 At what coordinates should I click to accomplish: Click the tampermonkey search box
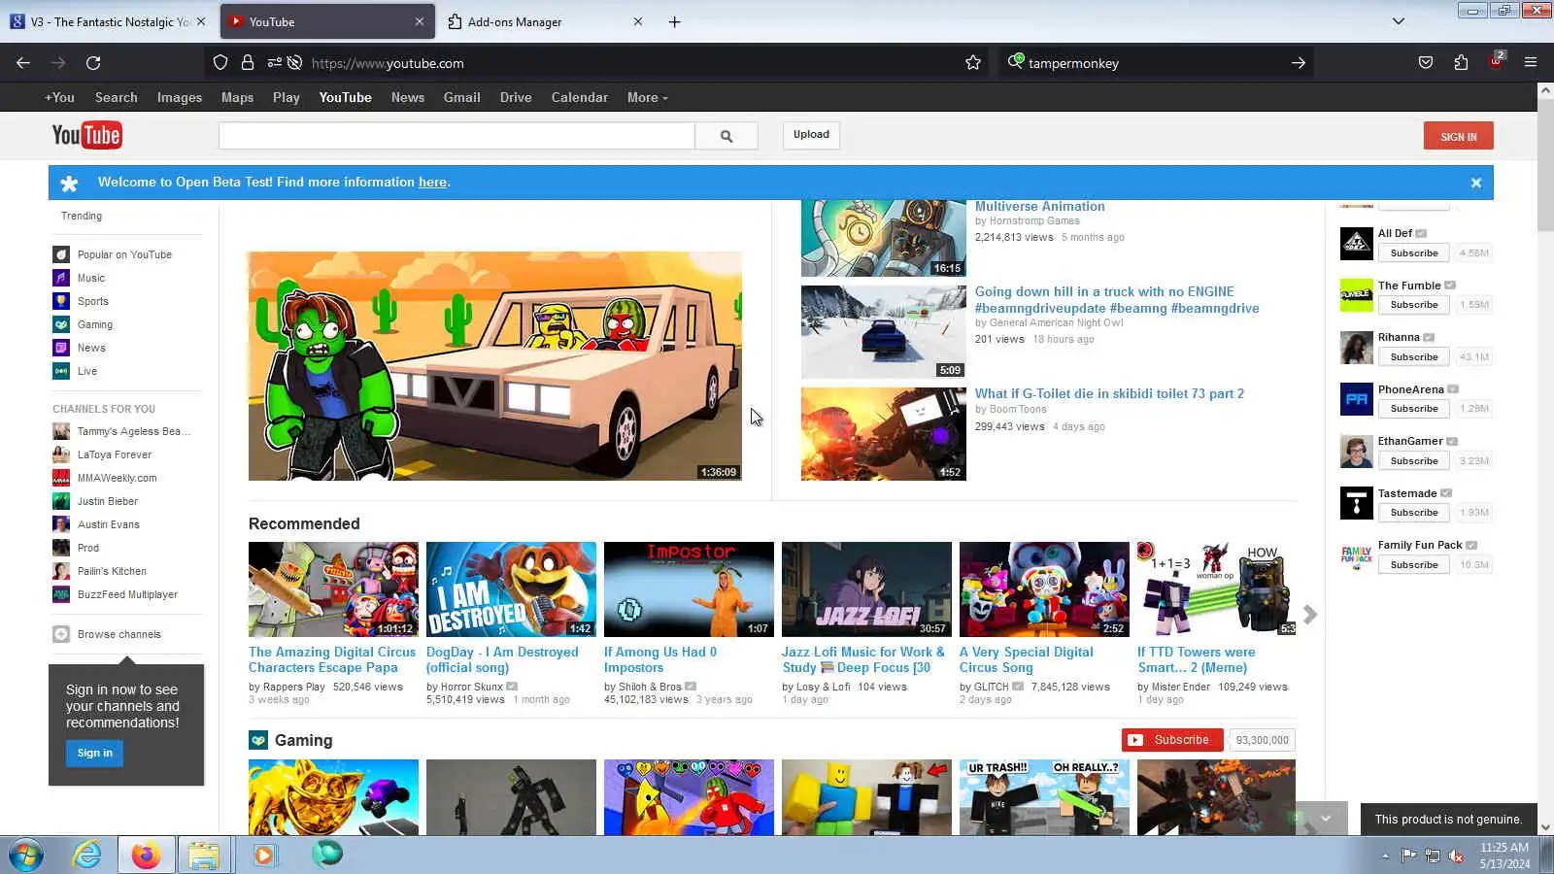pos(1156,63)
